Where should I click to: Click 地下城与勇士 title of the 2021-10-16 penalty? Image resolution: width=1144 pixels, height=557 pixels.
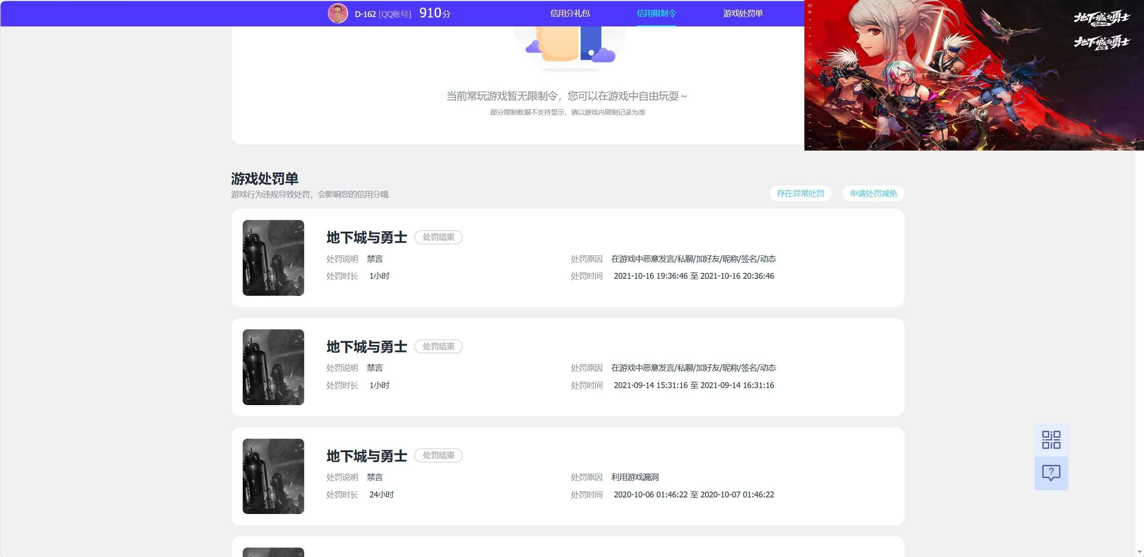pos(367,237)
